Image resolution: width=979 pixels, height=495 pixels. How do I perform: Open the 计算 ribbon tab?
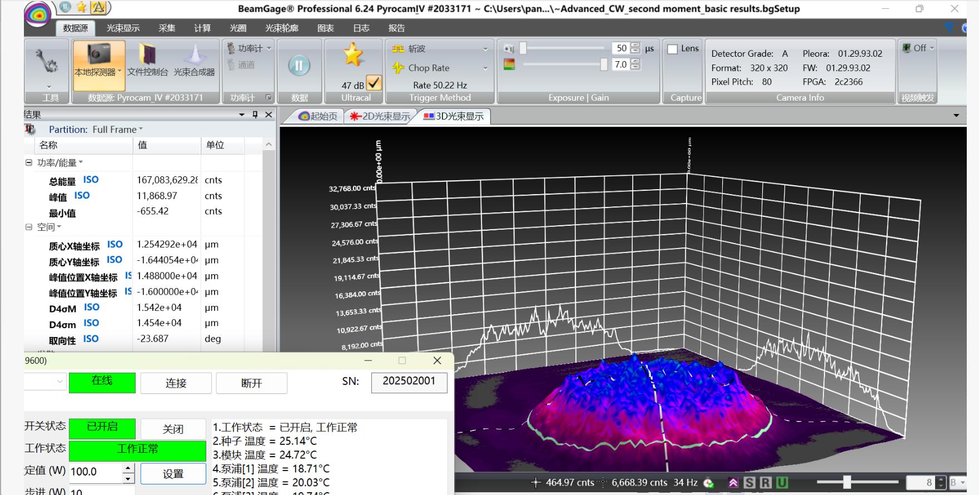(202, 28)
